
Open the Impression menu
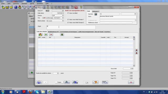coord(24,3)
